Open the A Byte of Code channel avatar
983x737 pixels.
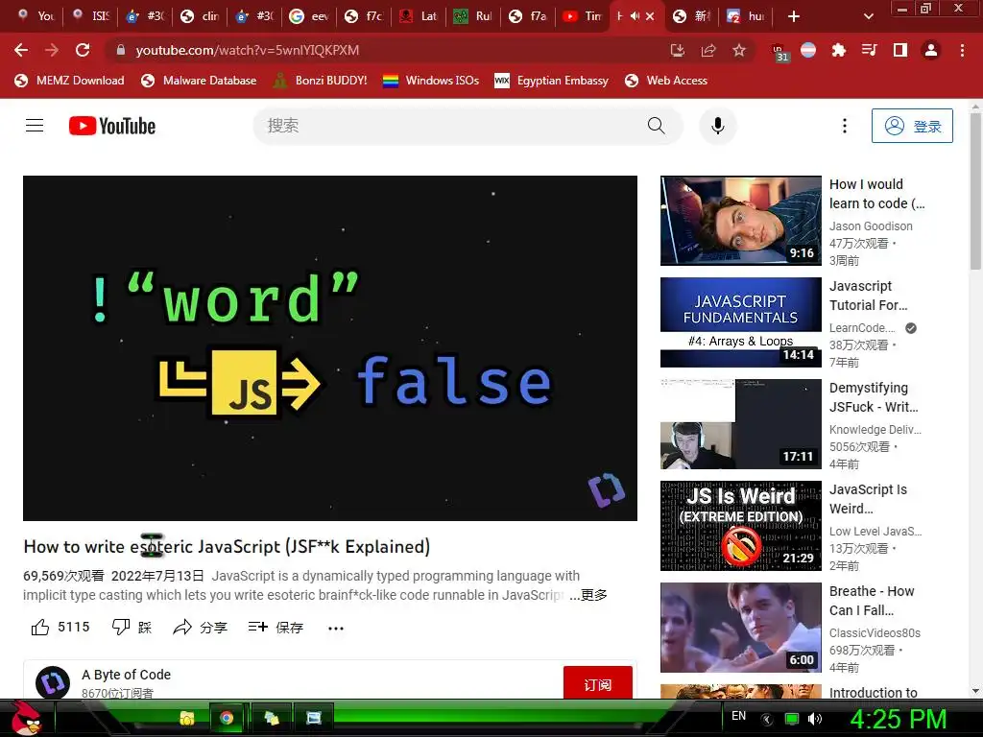click(x=53, y=682)
